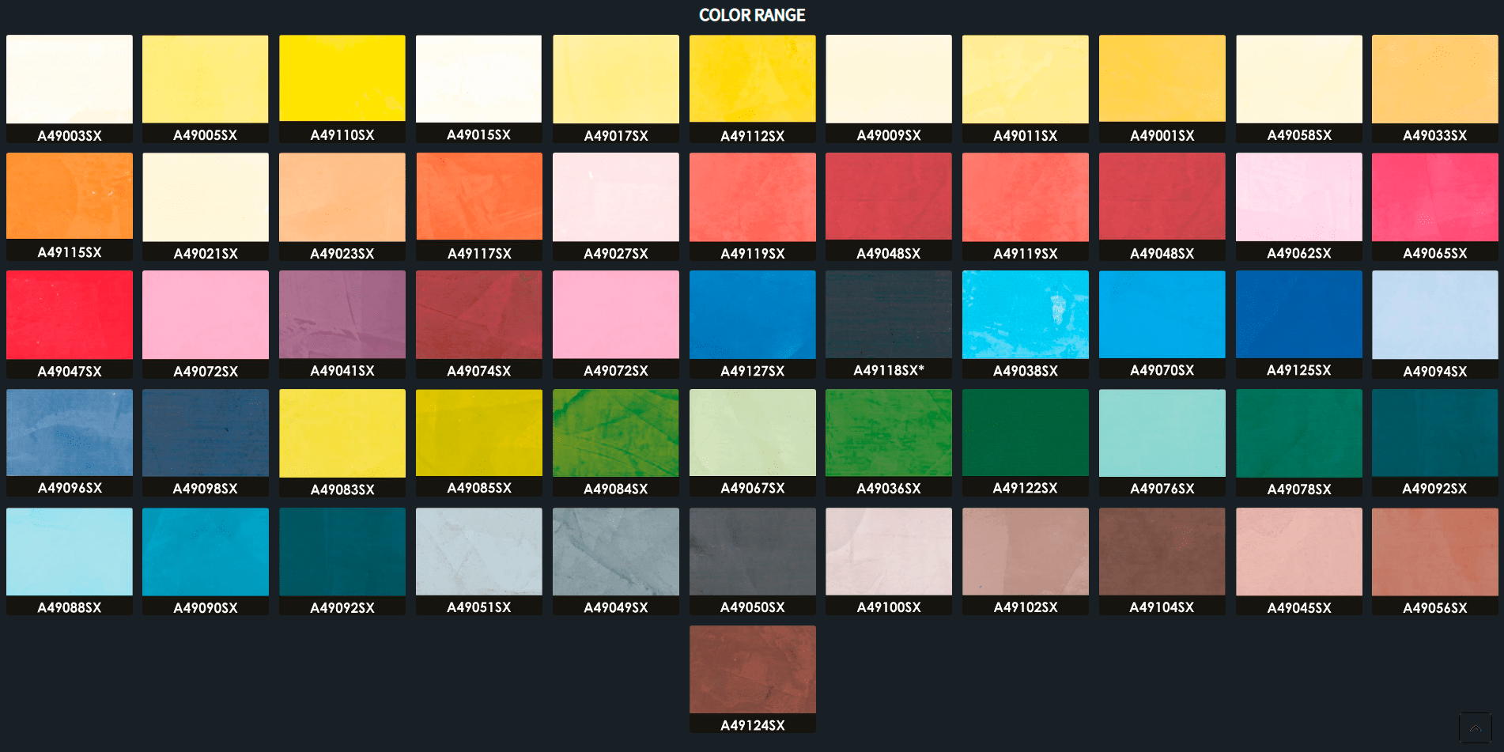
Task: Select the purple A49041SX color swatch
Action: pos(342,315)
